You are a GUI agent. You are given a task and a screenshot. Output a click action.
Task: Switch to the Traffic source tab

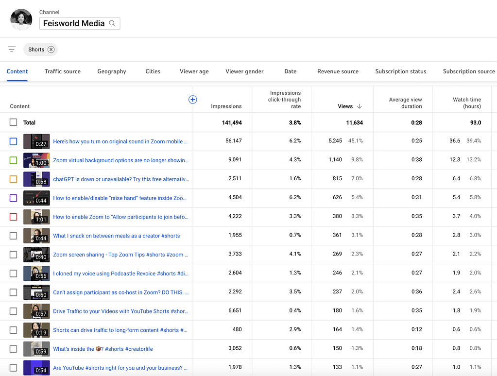[63, 71]
